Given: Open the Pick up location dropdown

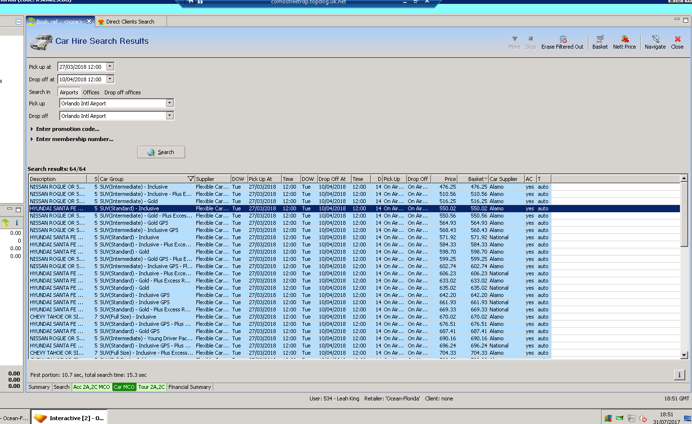Looking at the screenshot, I should [169, 103].
